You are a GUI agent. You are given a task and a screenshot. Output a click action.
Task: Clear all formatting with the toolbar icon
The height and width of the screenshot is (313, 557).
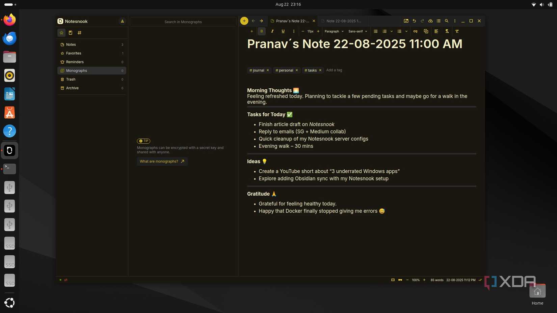(457, 31)
